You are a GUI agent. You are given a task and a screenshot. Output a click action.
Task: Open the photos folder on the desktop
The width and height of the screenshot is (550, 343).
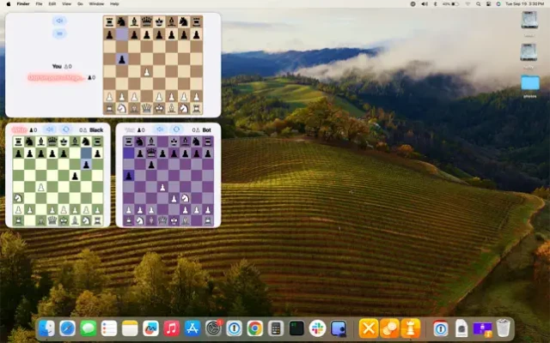point(530,84)
